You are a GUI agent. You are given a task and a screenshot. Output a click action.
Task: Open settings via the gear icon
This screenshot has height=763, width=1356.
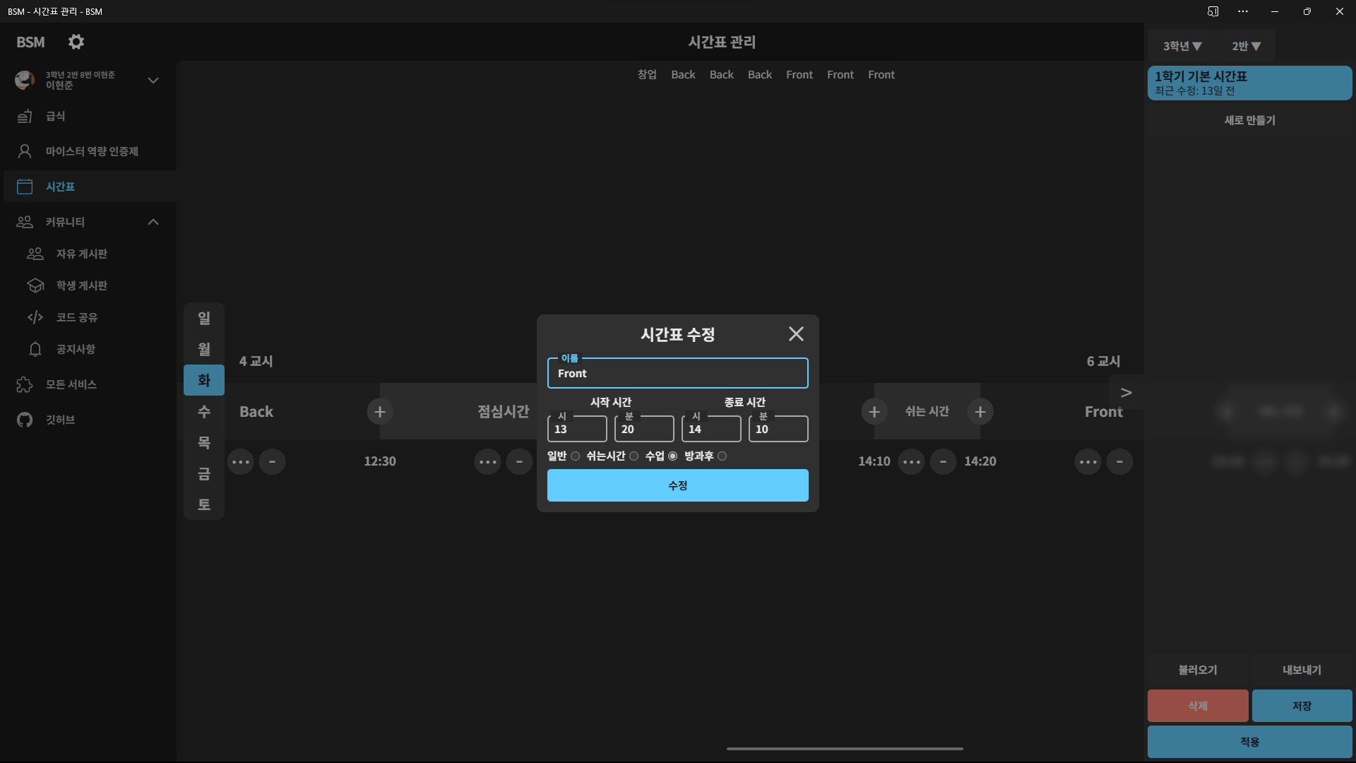[76, 42]
